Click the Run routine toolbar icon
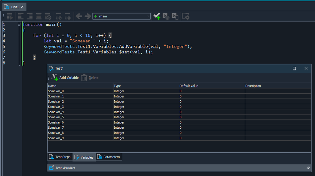This screenshot has height=176, width=315. click(10, 16)
